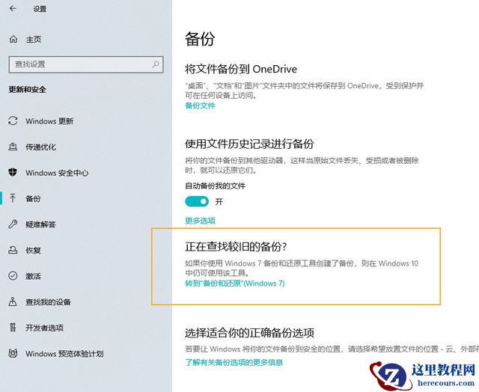Image resolution: width=479 pixels, height=392 pixels.
Task: Open Windows 预览体验计划 page
Action: 64,354
